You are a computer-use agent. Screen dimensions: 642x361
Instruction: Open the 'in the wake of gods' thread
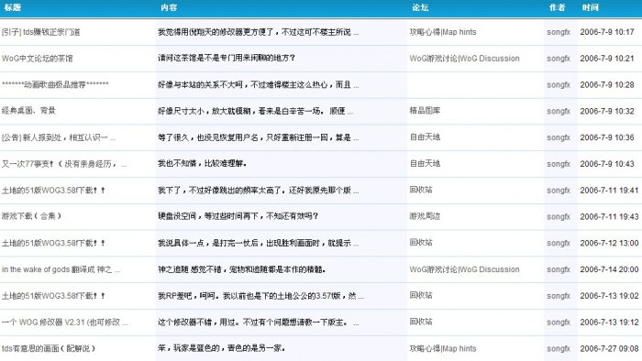[x=61, y=269]
